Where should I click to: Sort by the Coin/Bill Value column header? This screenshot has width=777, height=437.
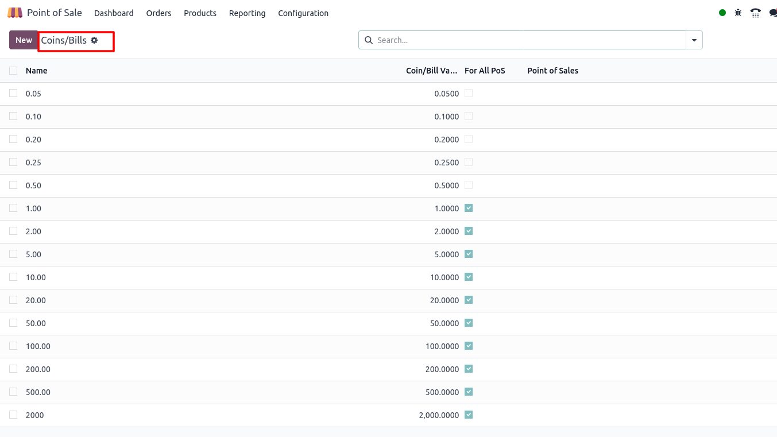pyautogui.click(x=431, y=71)
